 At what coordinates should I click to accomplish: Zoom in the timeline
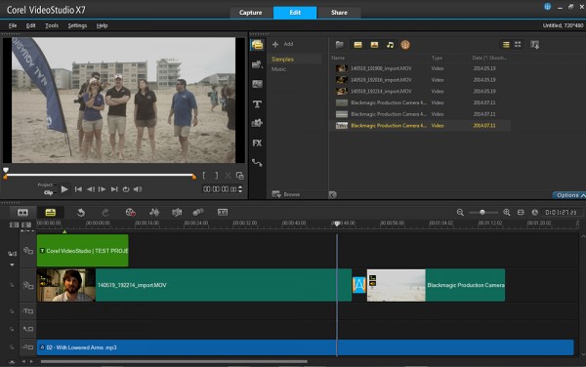pos(506,213)
